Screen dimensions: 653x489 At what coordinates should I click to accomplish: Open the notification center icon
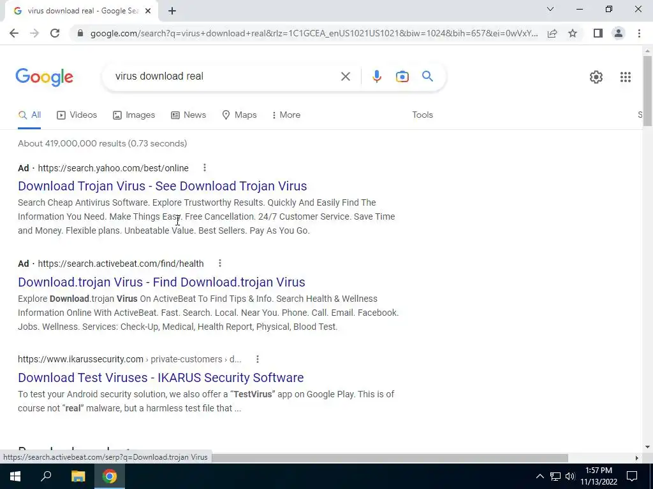pyautogui.click(x=632, y=476)
